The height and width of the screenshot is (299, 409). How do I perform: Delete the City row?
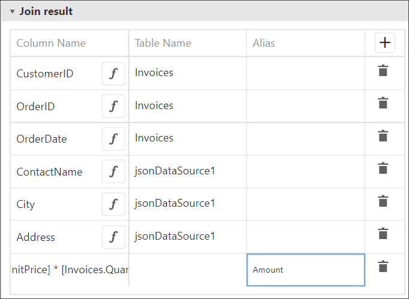tap(383, 201)
